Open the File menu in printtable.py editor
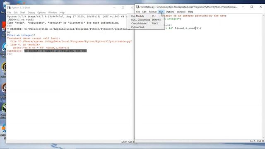The height and width of the screenshot is (149, 265). tap(138, 12)
